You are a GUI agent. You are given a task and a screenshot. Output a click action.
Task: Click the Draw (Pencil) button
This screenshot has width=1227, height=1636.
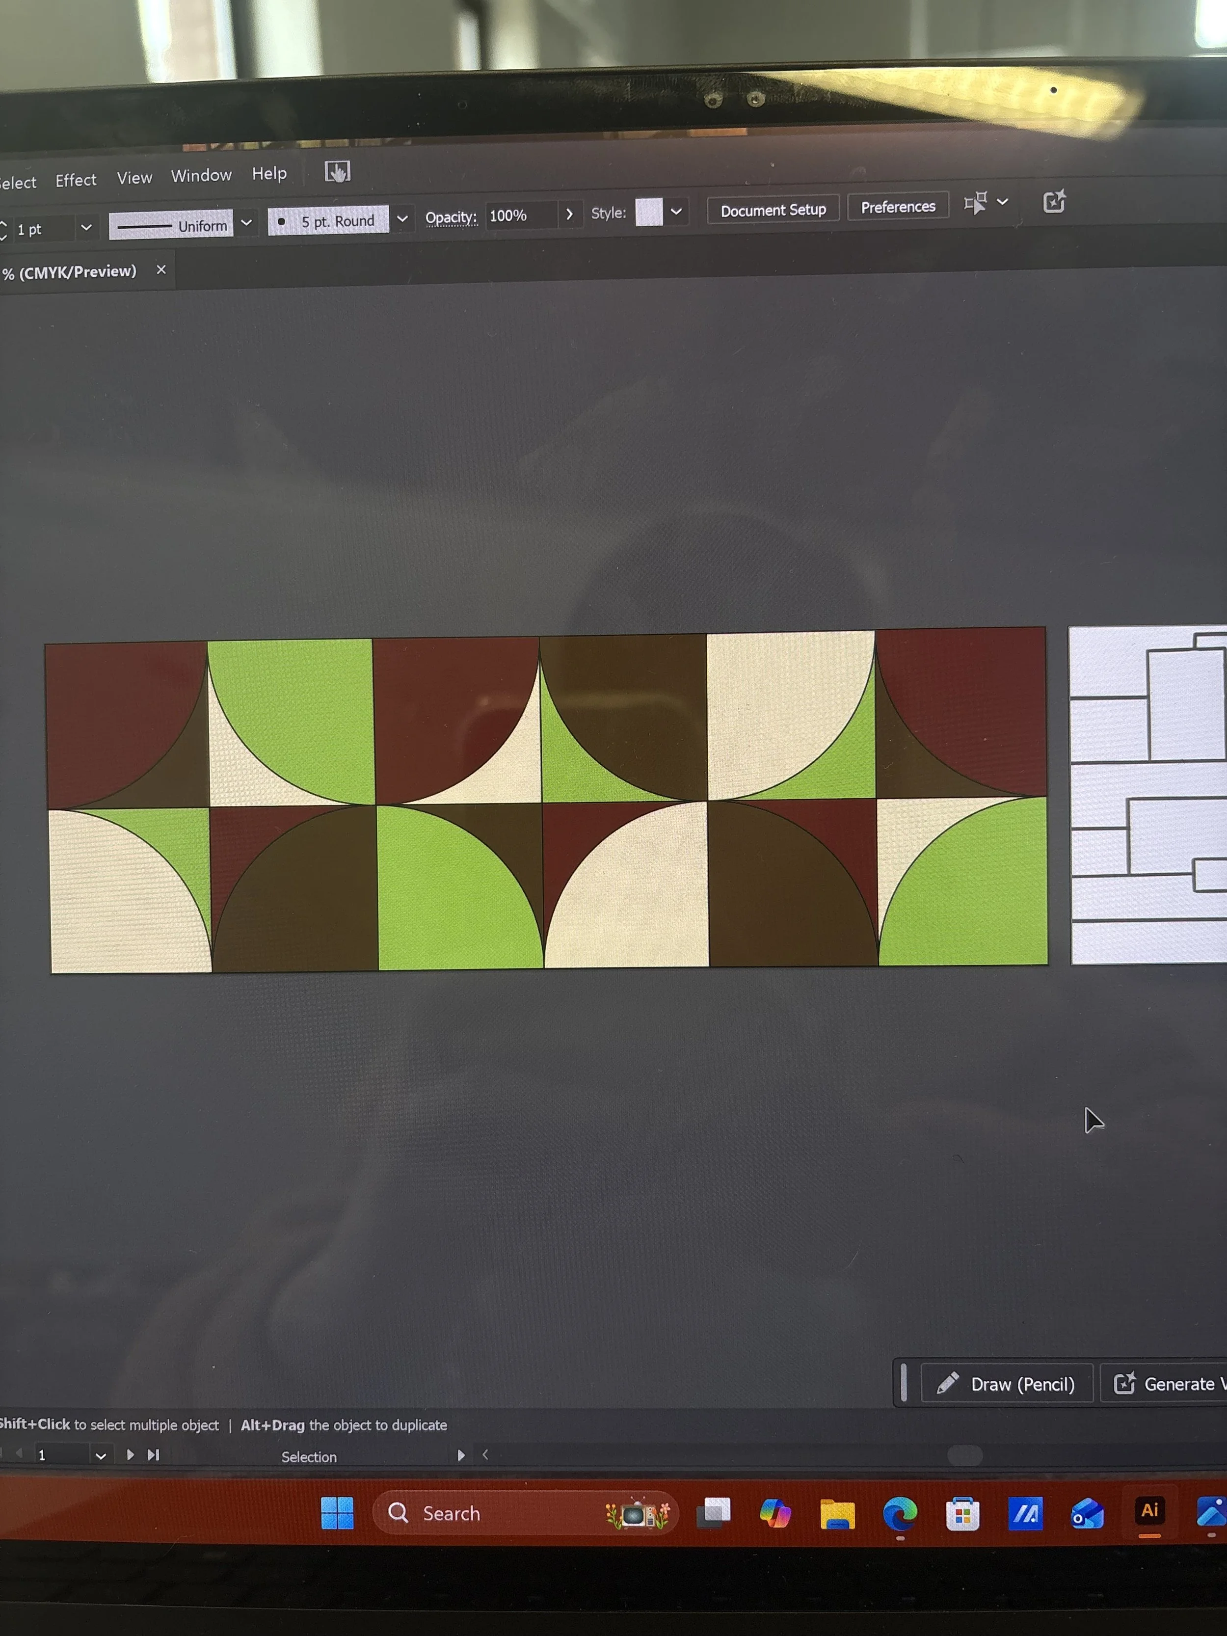pyautogui.click(x=1007, y=1383)
